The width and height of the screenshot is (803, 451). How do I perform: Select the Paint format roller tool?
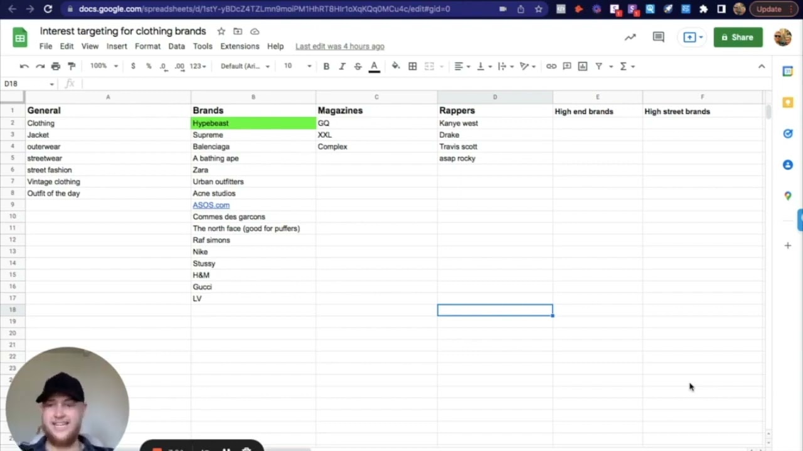point(72,66)
